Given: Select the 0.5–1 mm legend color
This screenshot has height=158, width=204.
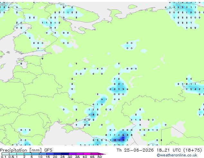Looking at the screenshot, I should tap(13, 154).
